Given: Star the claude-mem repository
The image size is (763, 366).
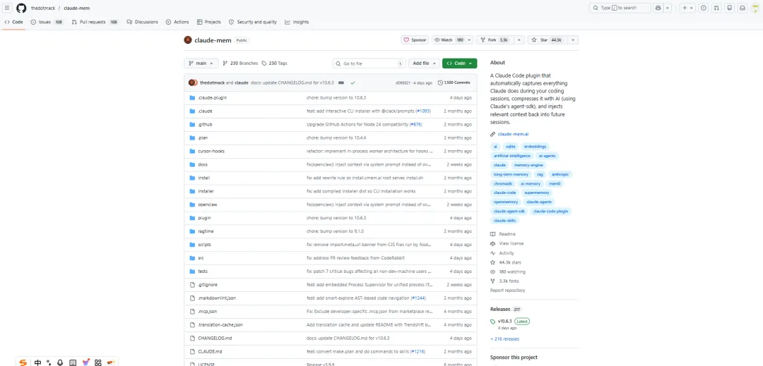Looking at the screenshot, I should click(x=546, y=39).
